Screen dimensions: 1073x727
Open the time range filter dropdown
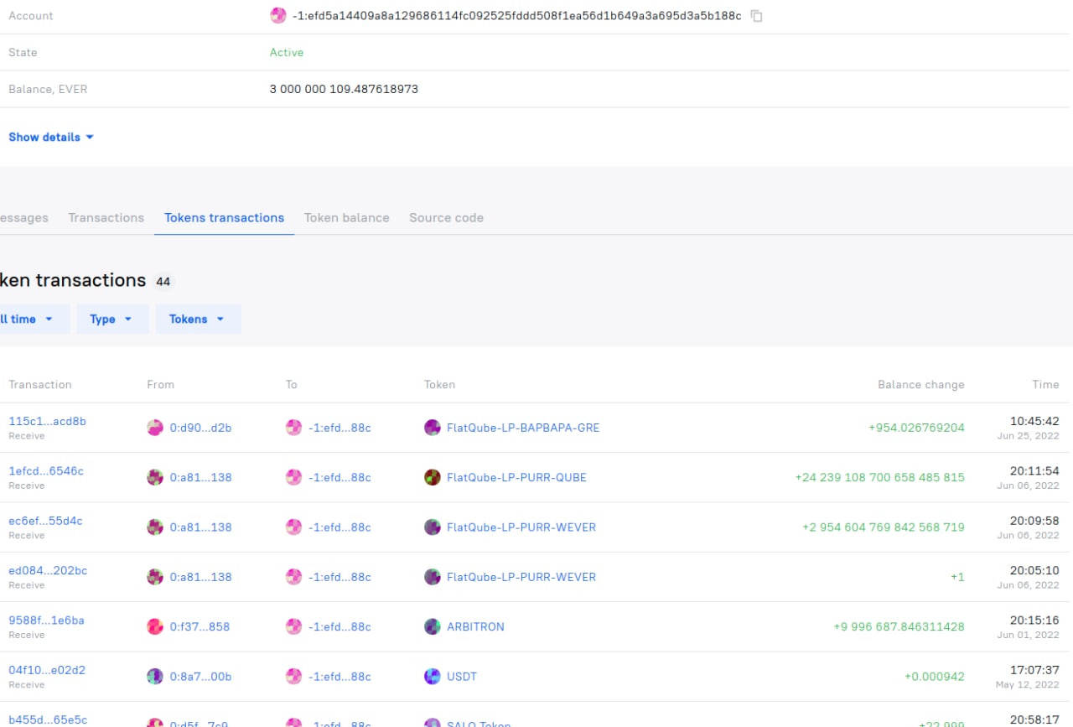(x=29, y=319)
